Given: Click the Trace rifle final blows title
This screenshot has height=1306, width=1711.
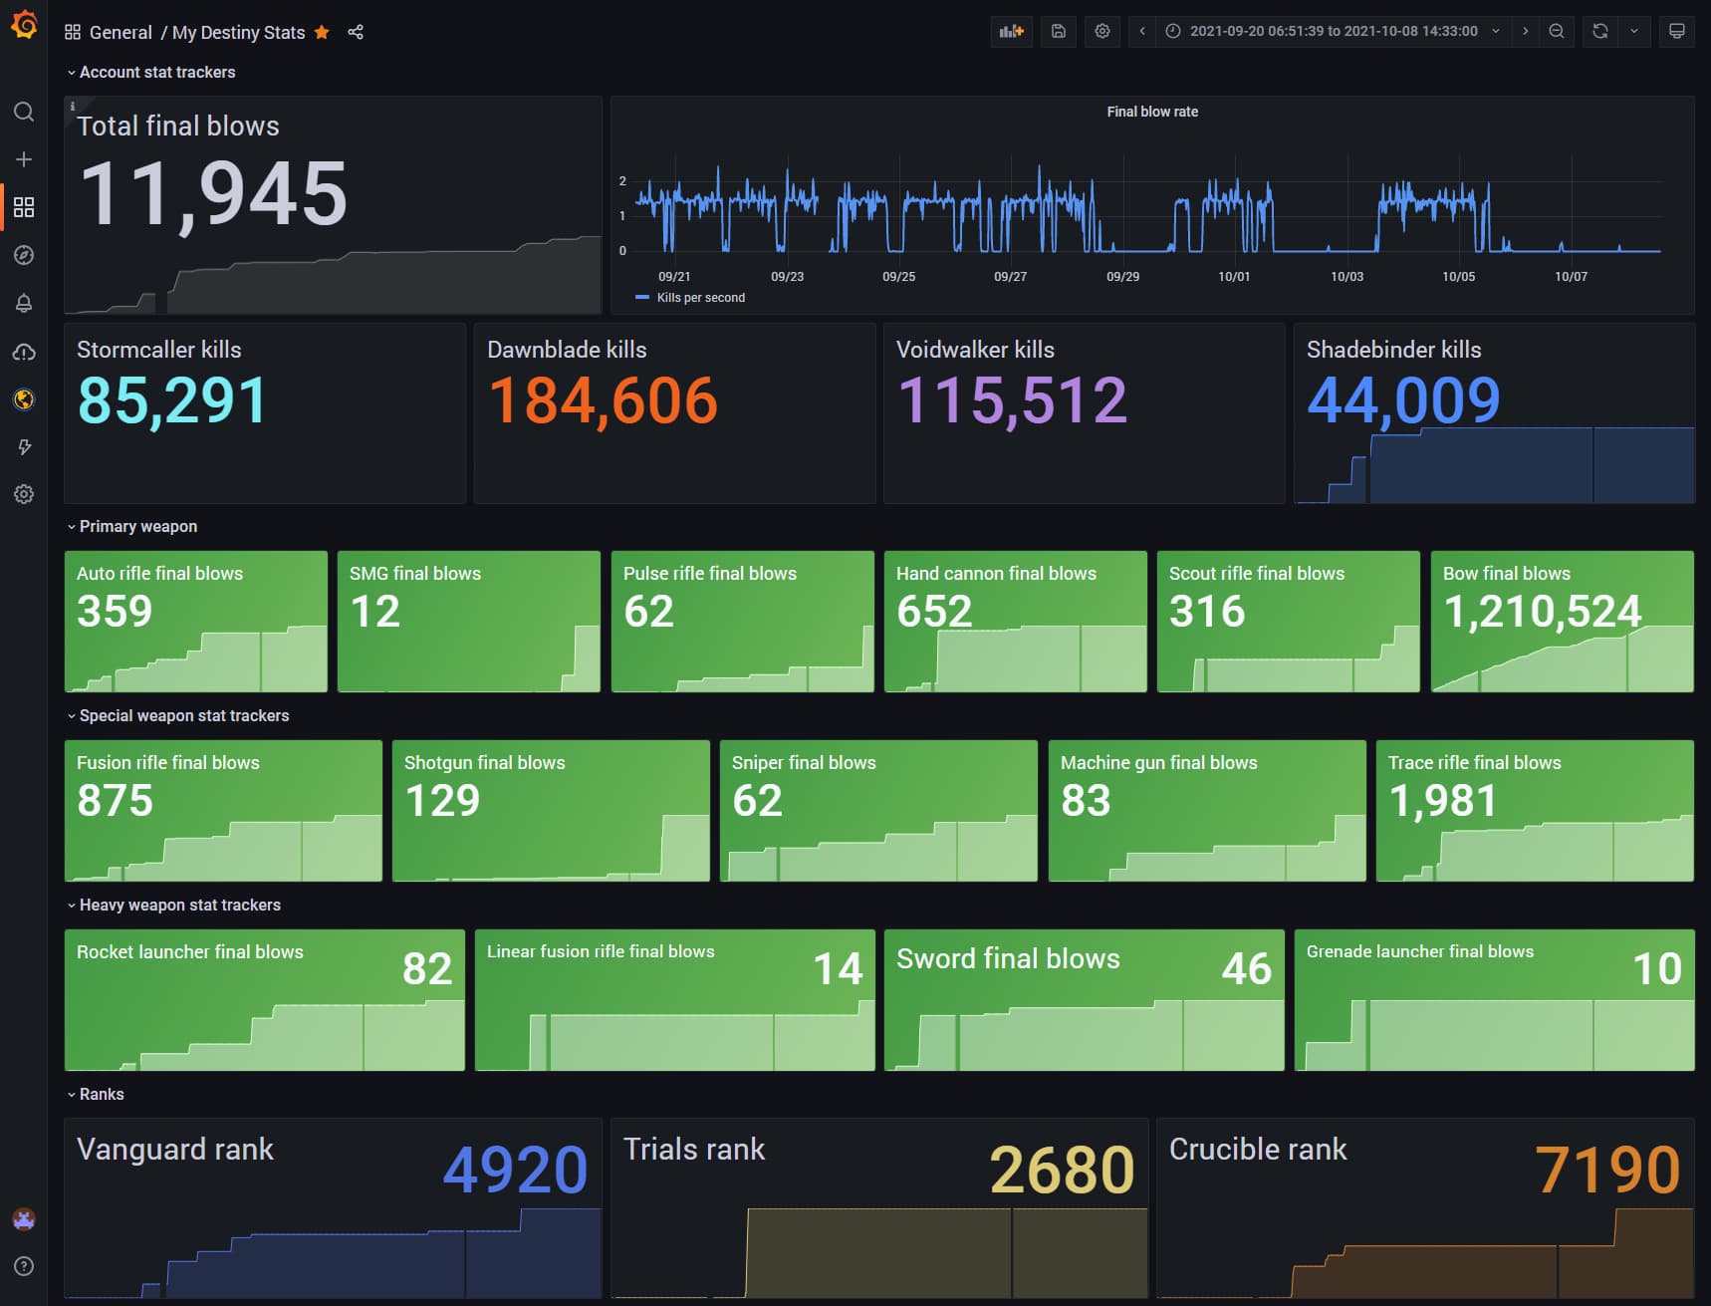Looking at the screenshot, I should tap(1474, 762).
